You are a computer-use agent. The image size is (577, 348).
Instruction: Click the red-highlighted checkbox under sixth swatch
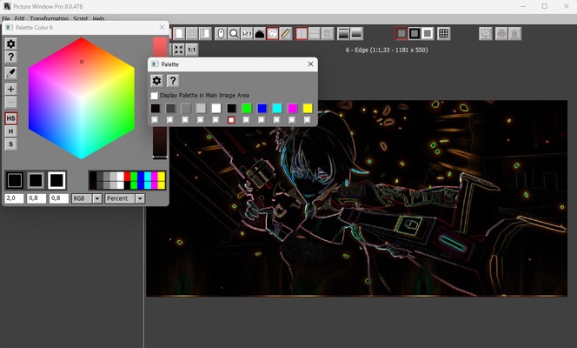tap(231, 120)
